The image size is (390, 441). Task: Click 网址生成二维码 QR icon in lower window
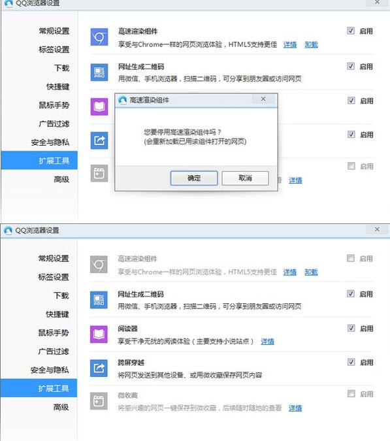99,300
